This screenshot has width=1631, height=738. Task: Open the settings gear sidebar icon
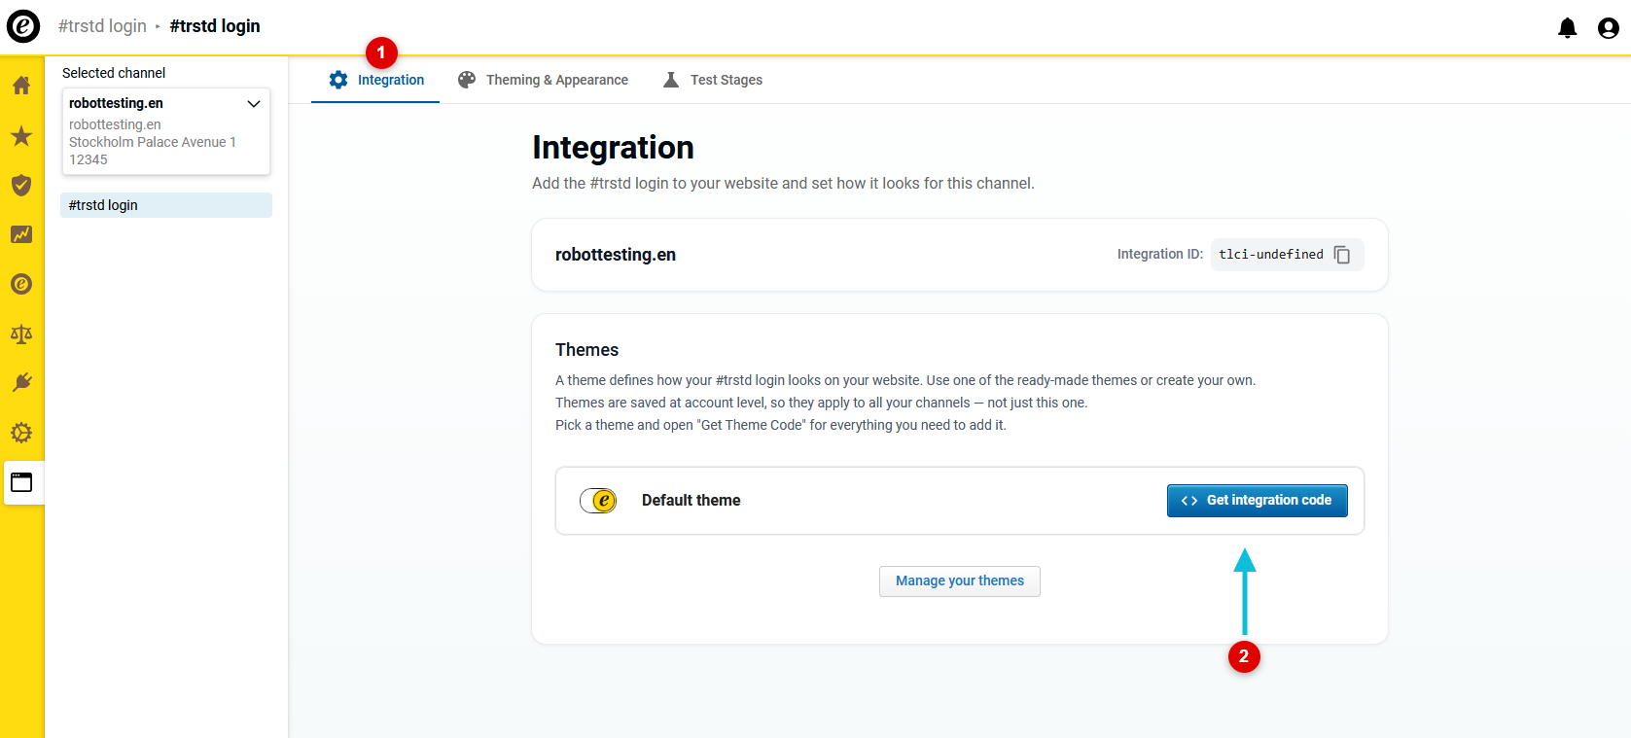click(x=21, y=433)
